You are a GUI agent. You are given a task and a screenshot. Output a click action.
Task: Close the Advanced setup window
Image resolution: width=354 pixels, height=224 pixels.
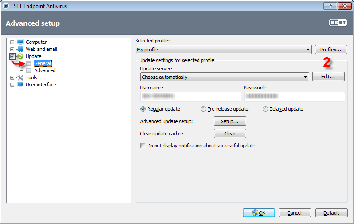click(345, 6)
